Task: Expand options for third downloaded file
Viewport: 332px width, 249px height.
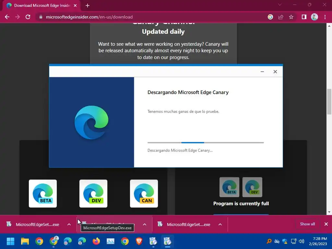Action: [220, 224]
